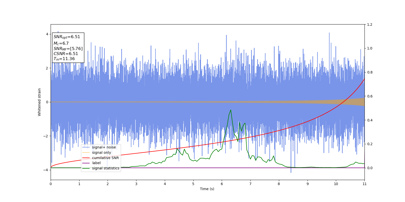Image resolution: width=405 pixels, height=202 pixels.
Task: Click the red line swatch in legend
Action: pos(86,158)
